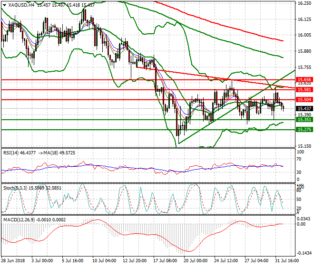The height and width of the screenshot is (266, 314).
Task: Click the 0.0343 MACD scale value
Action: [304, 219]
